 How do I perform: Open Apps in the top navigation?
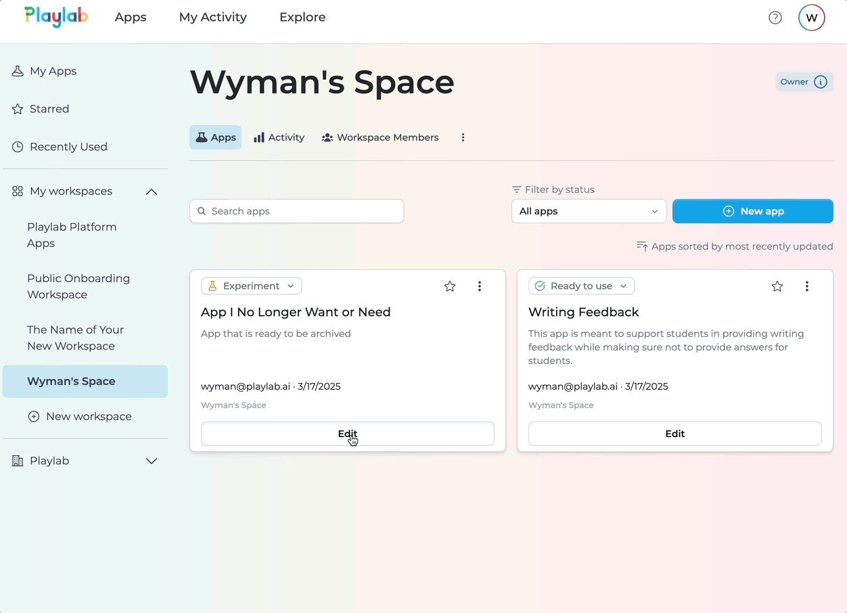point(131,18)
